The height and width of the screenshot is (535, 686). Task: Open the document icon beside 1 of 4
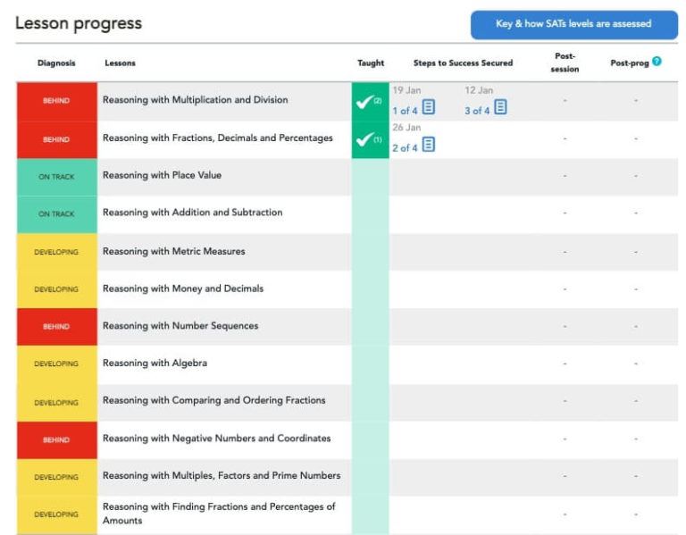(x=429, y=109)
